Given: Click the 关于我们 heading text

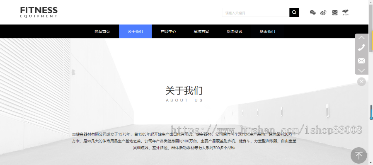Looking at the screenshot, I should [x=184, y=91].
